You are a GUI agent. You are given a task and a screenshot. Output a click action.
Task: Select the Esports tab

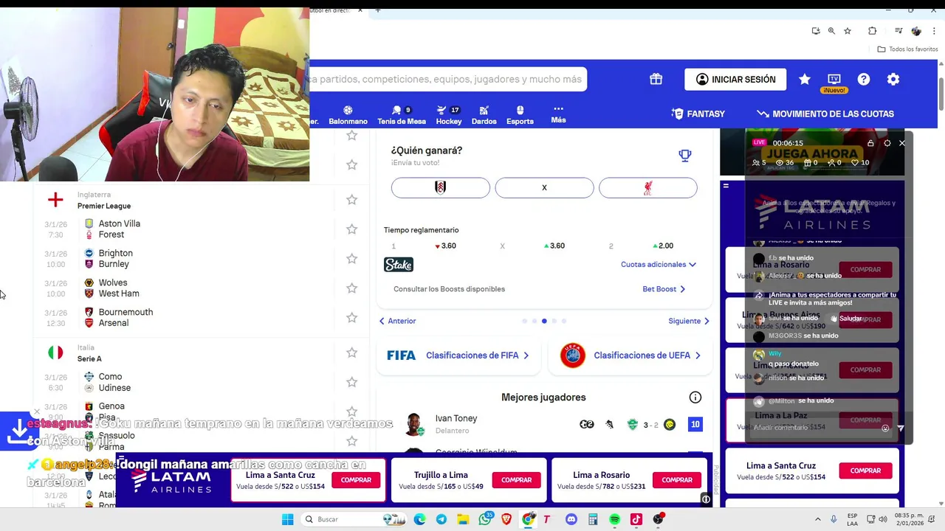(520, 116)
